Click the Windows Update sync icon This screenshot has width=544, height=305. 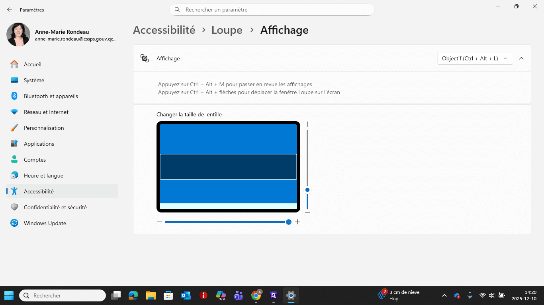click(x=14, y=223)
